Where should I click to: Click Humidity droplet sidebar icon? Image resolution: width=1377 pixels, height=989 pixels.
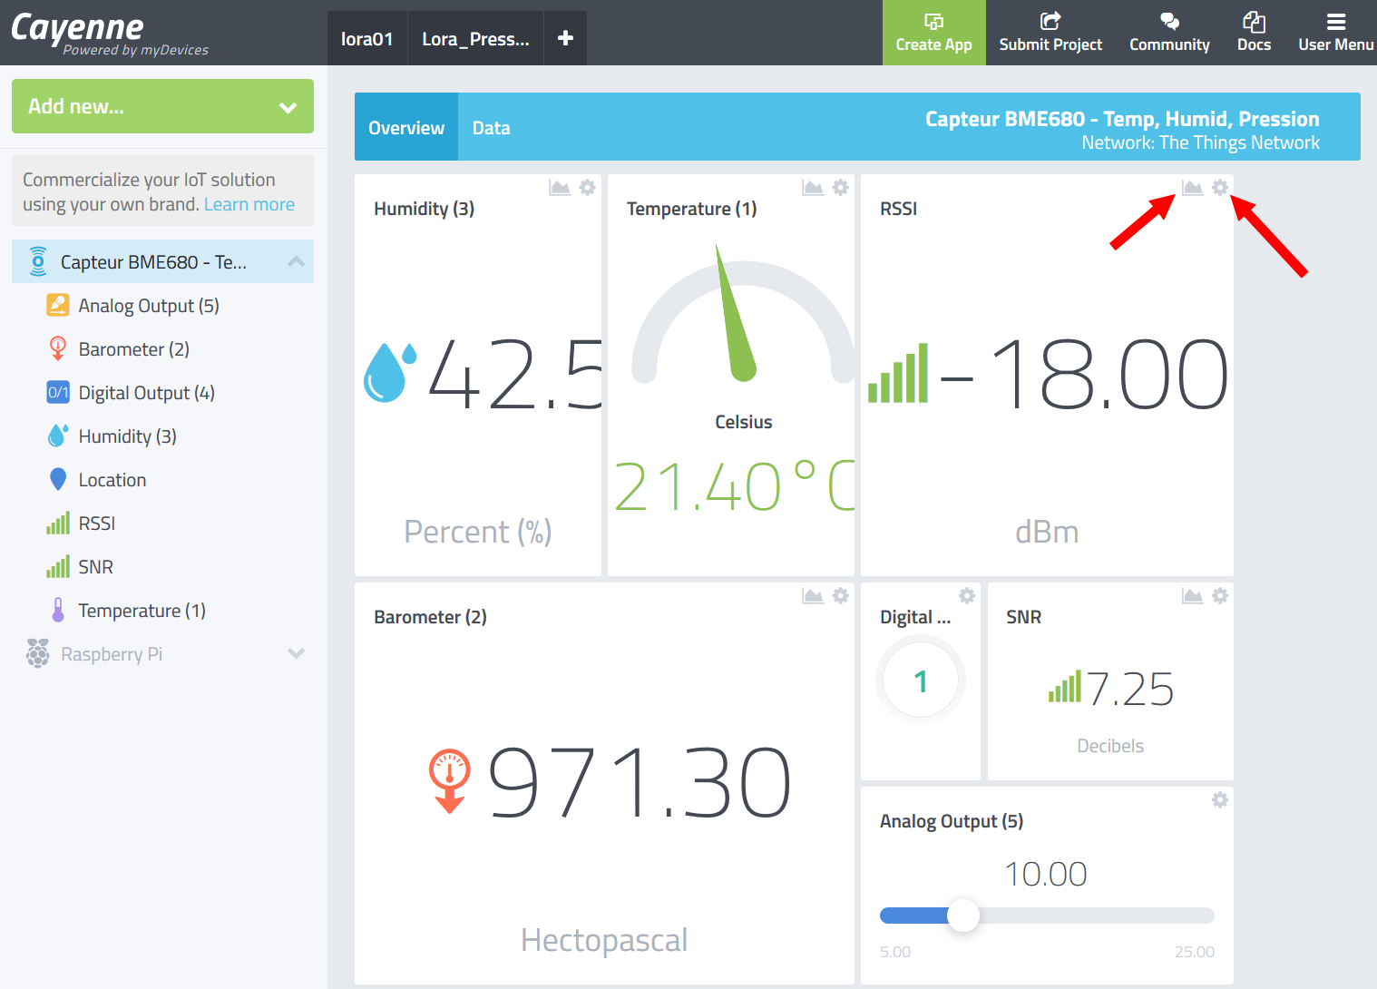click(x=57, y=436)
